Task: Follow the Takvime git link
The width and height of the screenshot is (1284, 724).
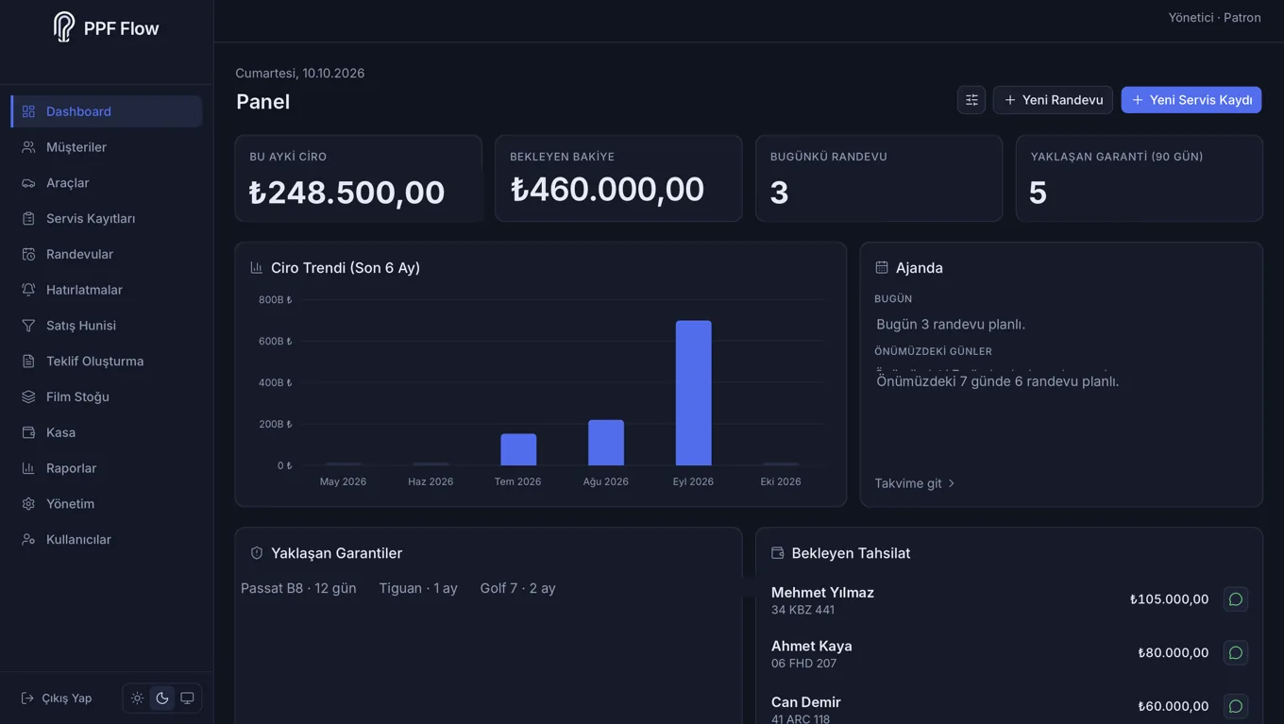Action: (915, 483)
